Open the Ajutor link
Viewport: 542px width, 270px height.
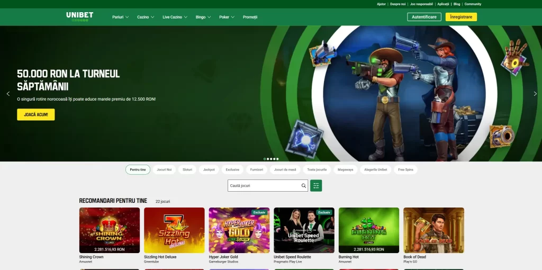click(x=381, y=4)
